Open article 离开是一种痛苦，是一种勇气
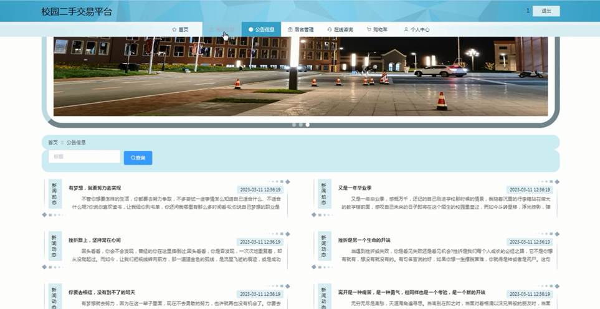This screenshot has height=309, width=600. 412,292
